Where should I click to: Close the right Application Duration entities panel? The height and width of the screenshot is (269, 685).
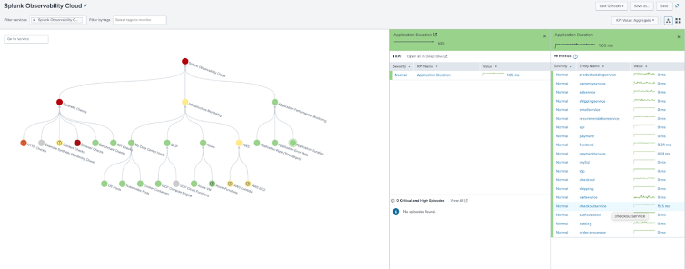pos(678,35)
